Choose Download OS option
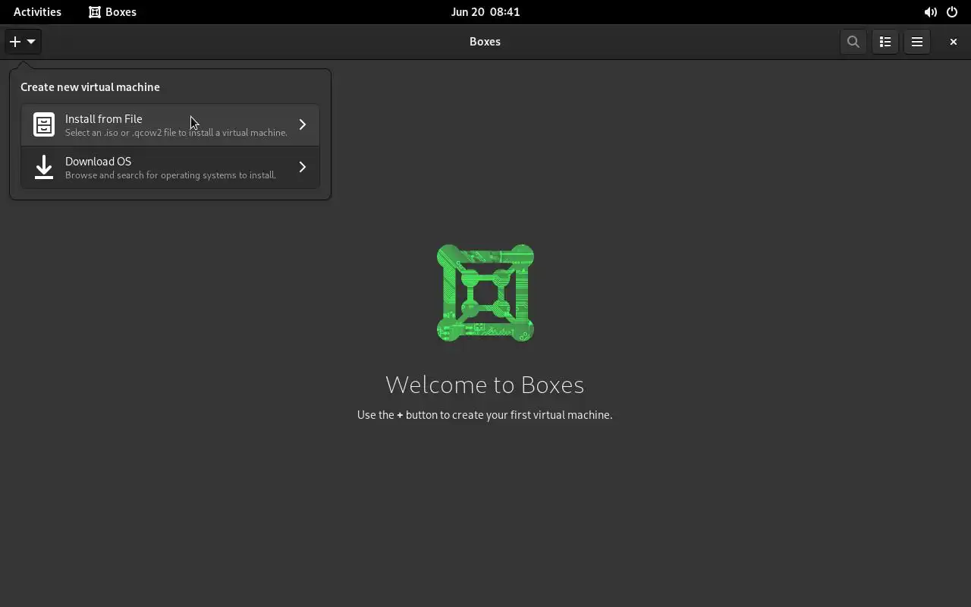The width and height of the screenshot is (971, 607). (x=170, y=167)
